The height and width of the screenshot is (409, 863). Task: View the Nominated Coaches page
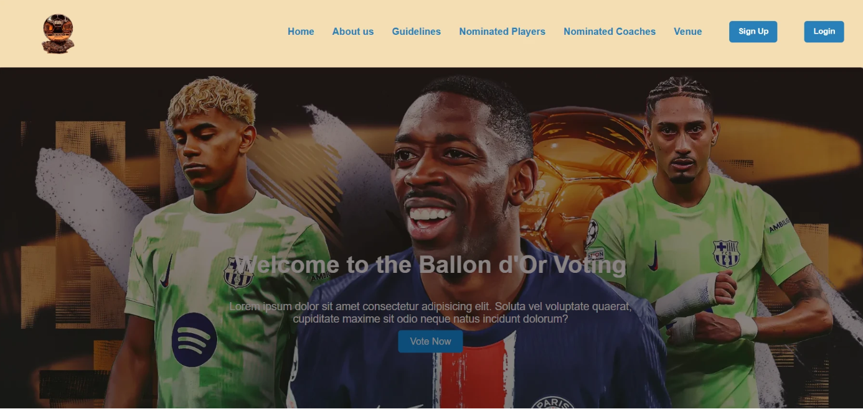point(610,32)
